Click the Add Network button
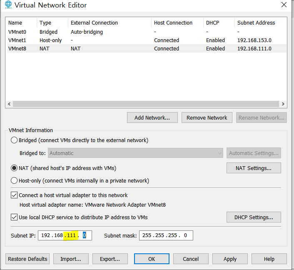The height and width of the screenshot is (270, 294). (x=152, y=117)
